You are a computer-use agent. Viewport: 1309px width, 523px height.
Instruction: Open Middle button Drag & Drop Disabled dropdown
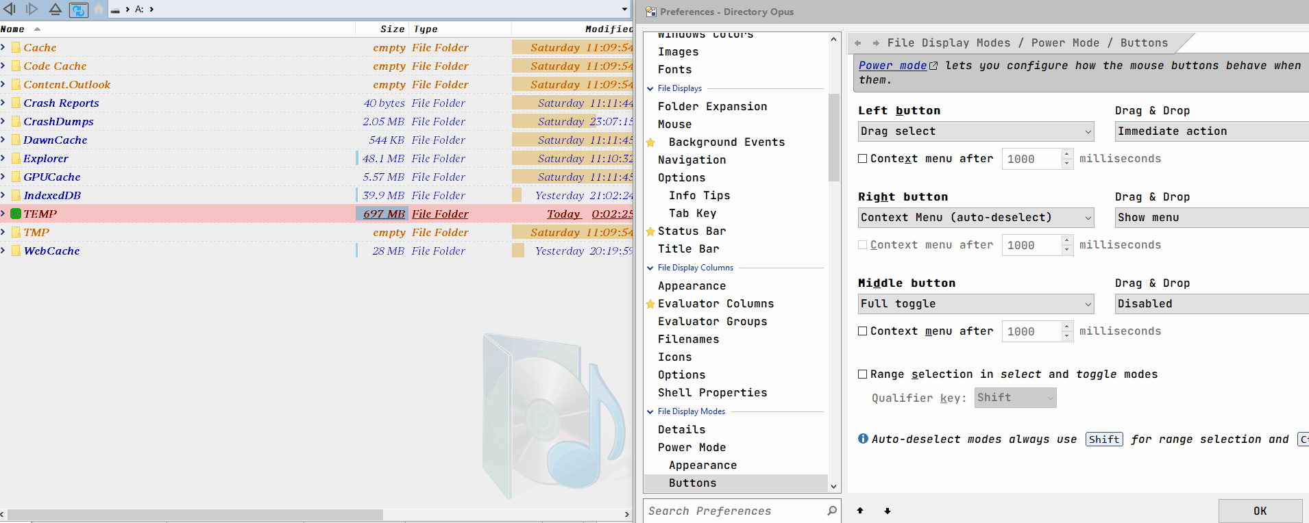(1212, 304)
